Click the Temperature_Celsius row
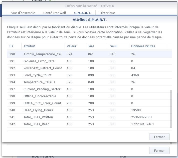This screenshot has width=178, height=158. (x=39, y=82)
